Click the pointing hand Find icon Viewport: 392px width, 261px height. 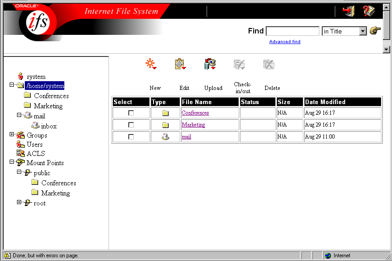click(375, 30)
